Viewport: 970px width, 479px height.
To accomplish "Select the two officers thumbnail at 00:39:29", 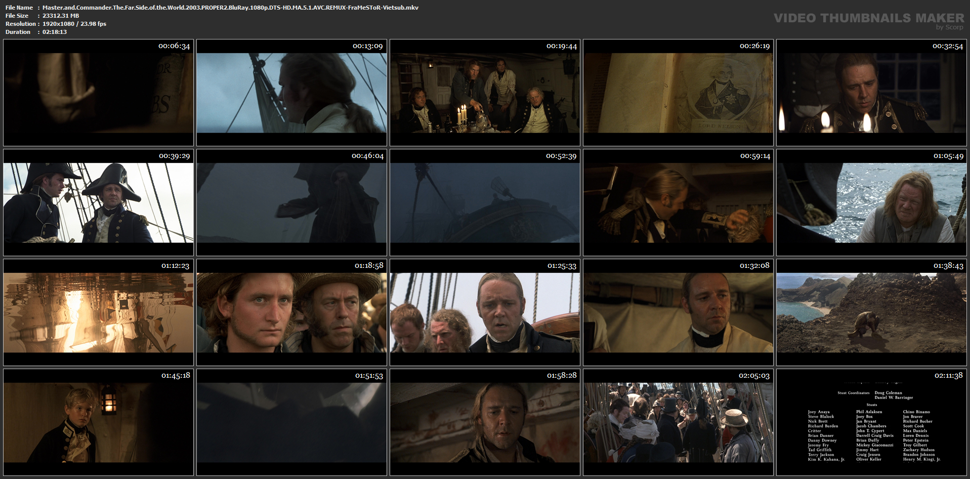I will coord(98,203).
